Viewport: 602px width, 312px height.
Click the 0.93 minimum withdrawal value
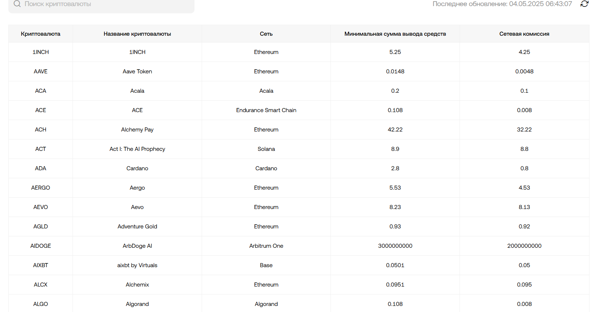(395, 226)
